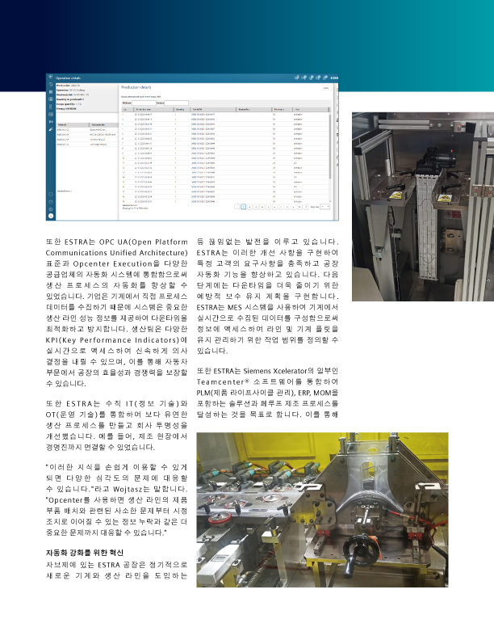494x640 pixels.
Task: Select page 2 in the pagination bar
Action: point(250,207)
